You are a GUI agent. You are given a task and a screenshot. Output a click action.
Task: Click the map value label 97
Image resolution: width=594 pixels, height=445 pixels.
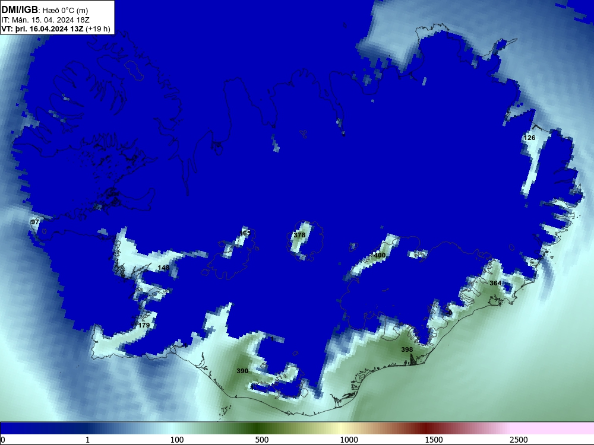point(35,222)
